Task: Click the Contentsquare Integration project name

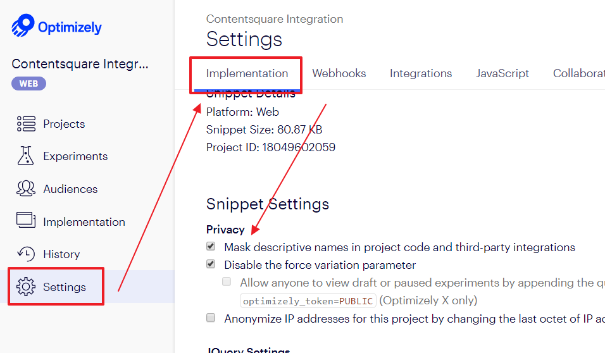Action: [80, 64]
